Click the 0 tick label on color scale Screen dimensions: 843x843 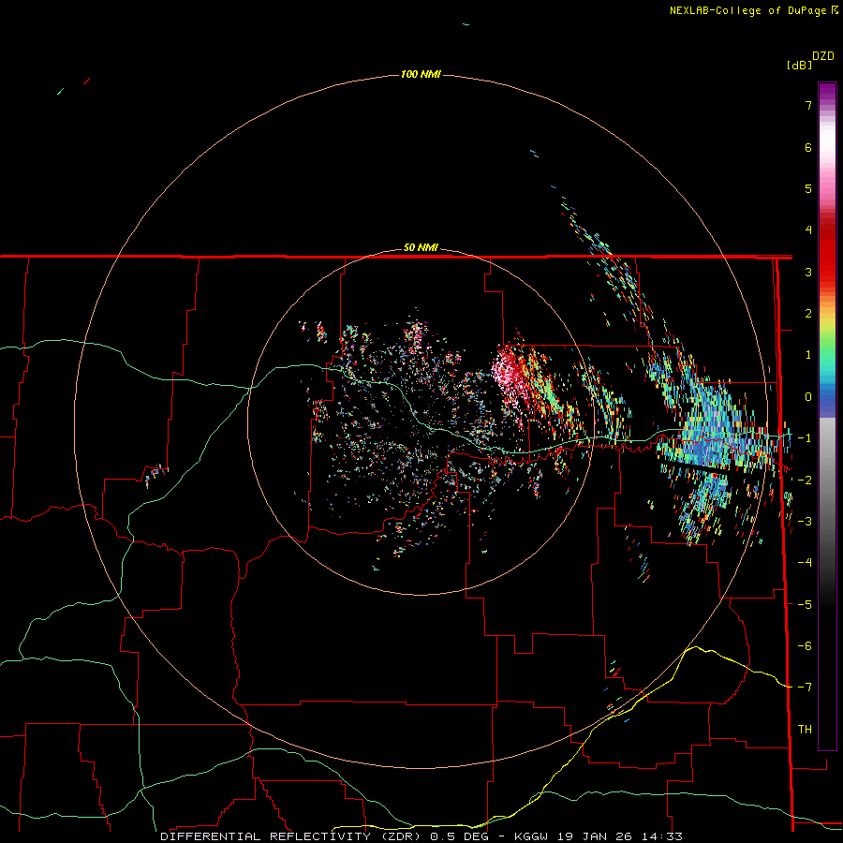click(x=808, y=397)
